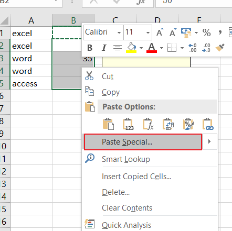232x231 pixels.
Task: Open the Calibri font name dropdown
Action: click(x=119, y=32)
